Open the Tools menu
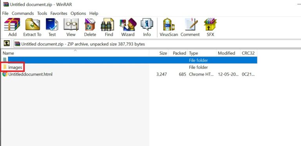The image size is (301, 146). (42, 13)
